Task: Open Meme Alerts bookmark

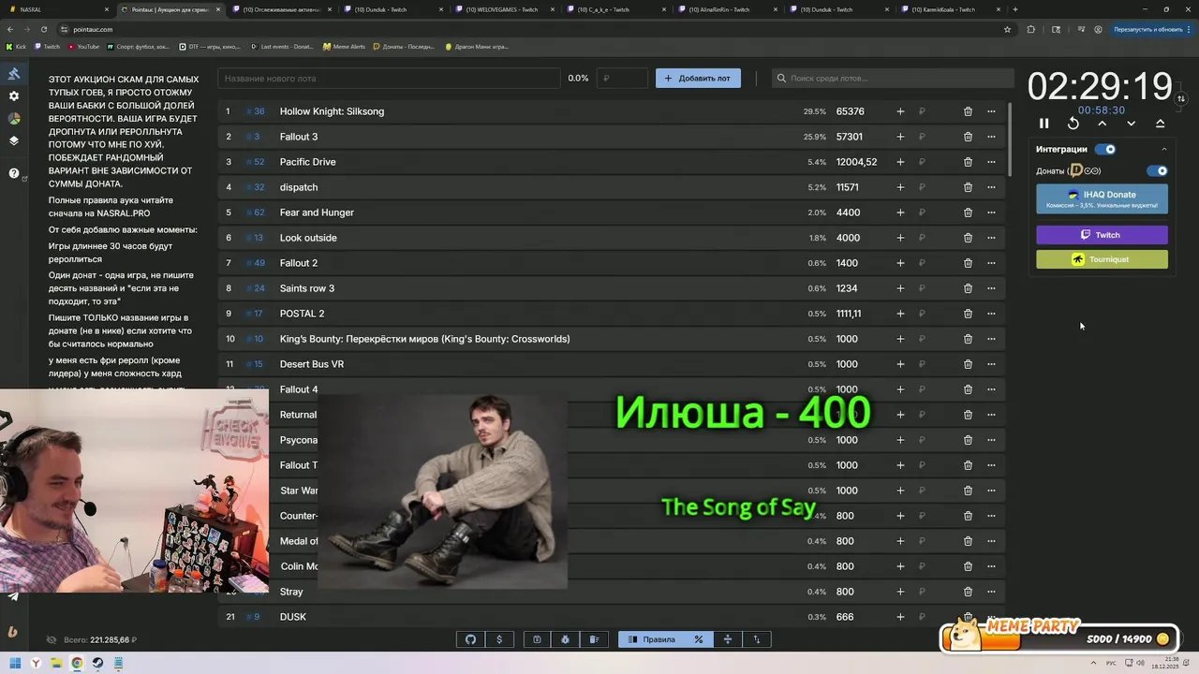Action: [x=344, y=46]
